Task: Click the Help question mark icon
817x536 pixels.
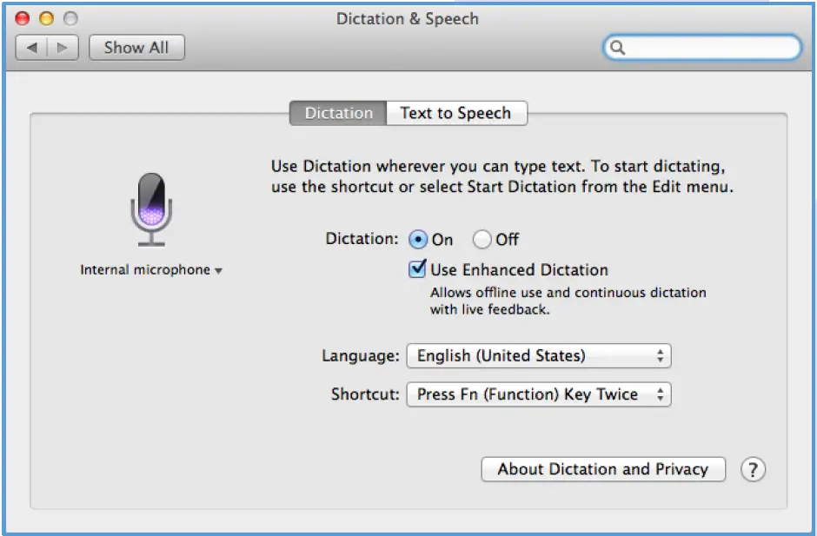Action: tap(753, 469)
